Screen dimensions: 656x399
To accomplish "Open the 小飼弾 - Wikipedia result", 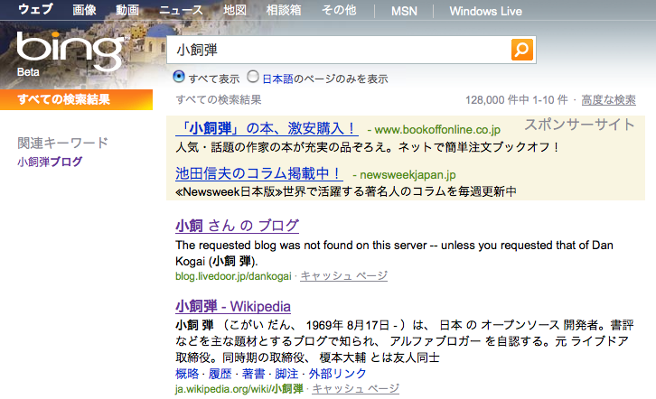I will (x=232, y=306).
